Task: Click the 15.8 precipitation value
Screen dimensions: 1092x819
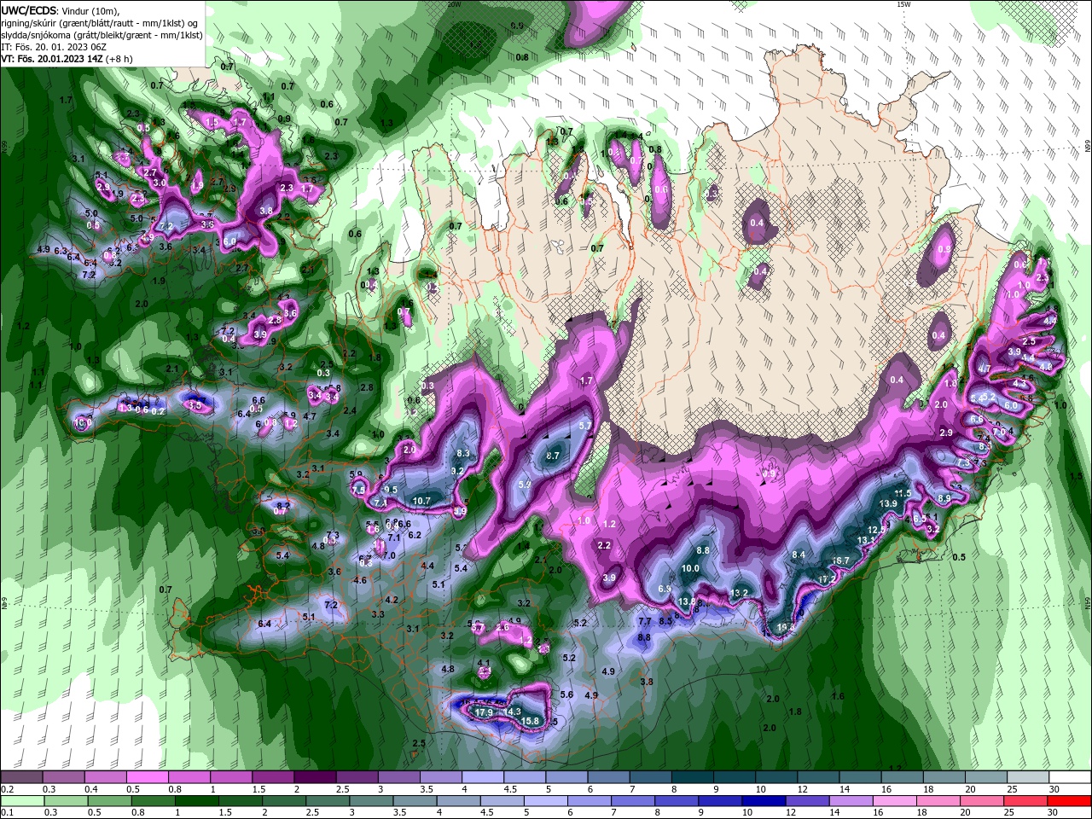Action: pos(531,721)
